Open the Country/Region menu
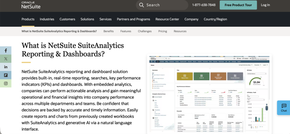 (215, 19)
